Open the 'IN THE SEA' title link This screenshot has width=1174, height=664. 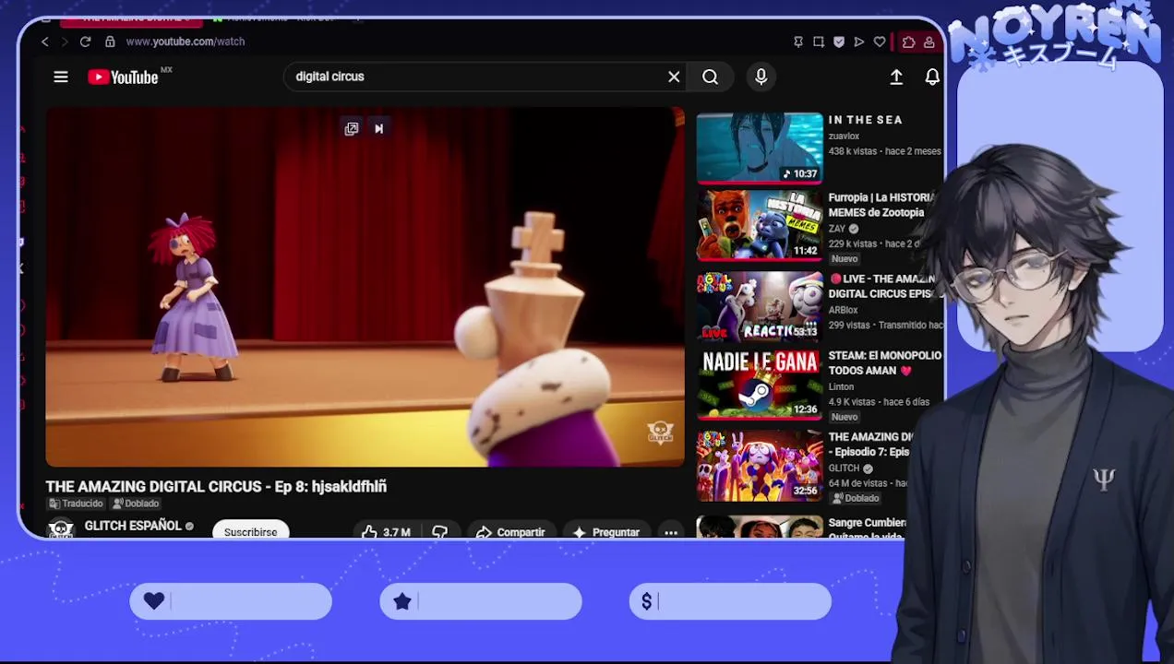pos(865,120)
